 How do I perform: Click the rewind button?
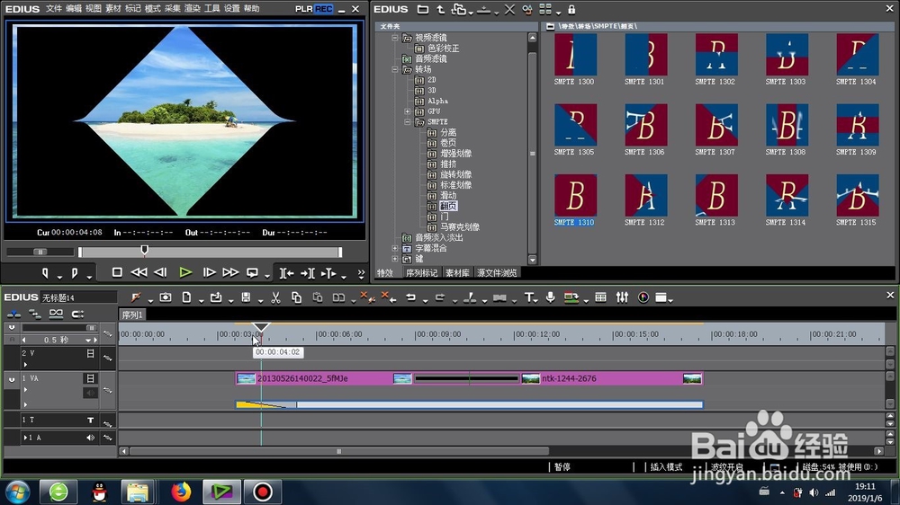pos(139,273)
